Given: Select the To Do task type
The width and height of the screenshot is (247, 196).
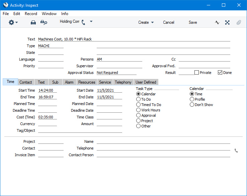Looking at the screenshot, I should pyautogui.click(x=139, y=99).
